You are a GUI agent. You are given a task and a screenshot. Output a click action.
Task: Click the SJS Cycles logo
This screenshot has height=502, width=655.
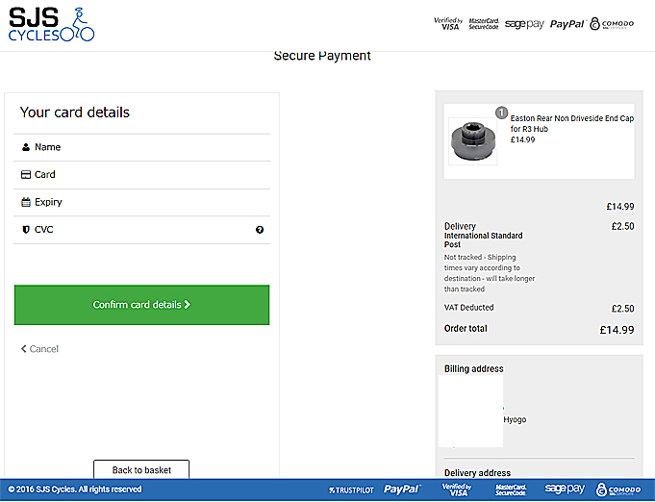coord(51,24)
